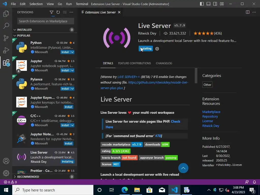
Task: Install the Jupyter Keymap extension
Action: [68, 107]
